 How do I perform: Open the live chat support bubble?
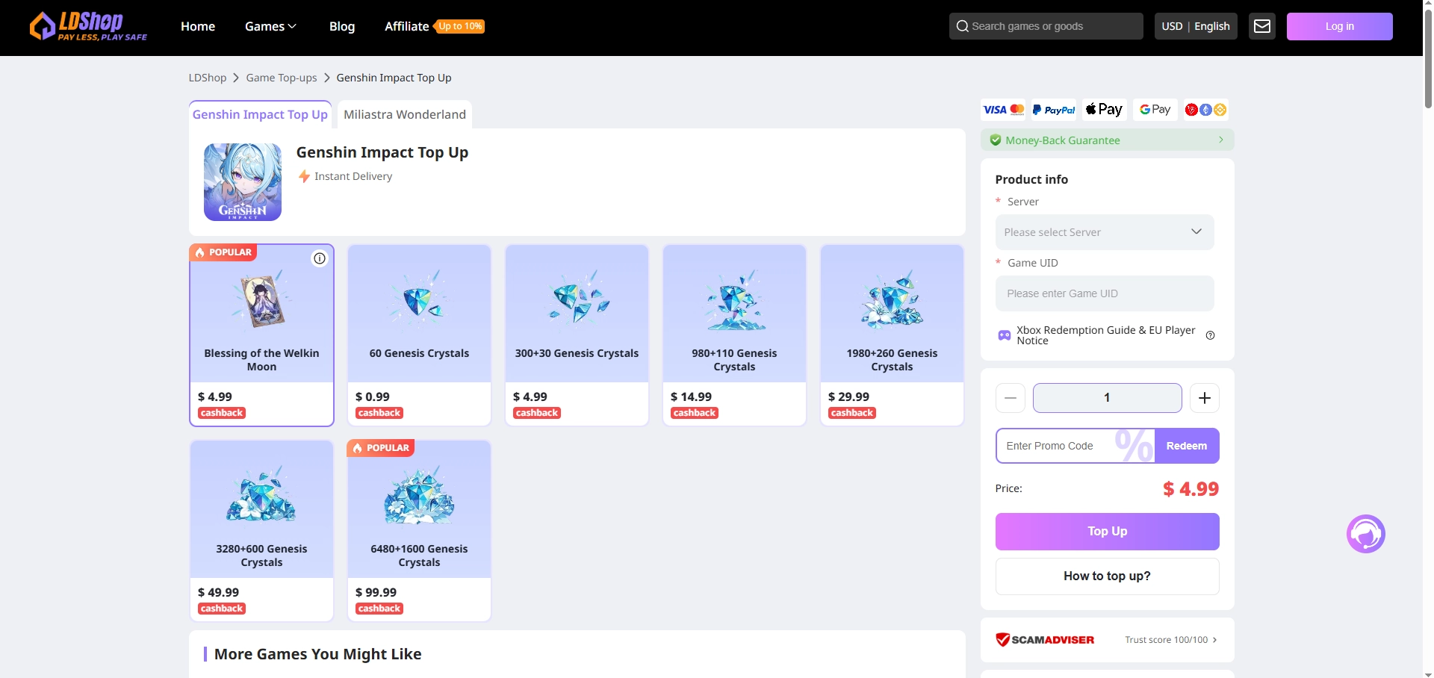tap(1366, 534)
